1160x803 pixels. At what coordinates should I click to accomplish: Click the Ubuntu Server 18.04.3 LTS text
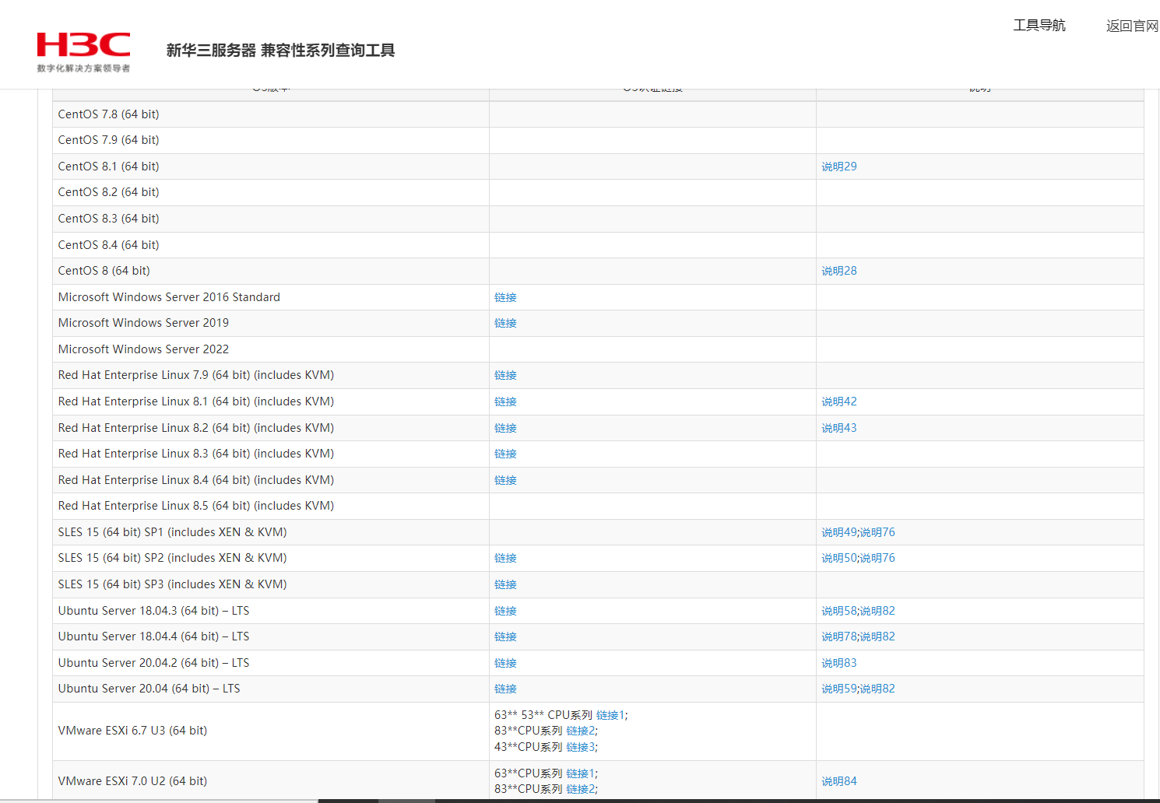(154, 611)
